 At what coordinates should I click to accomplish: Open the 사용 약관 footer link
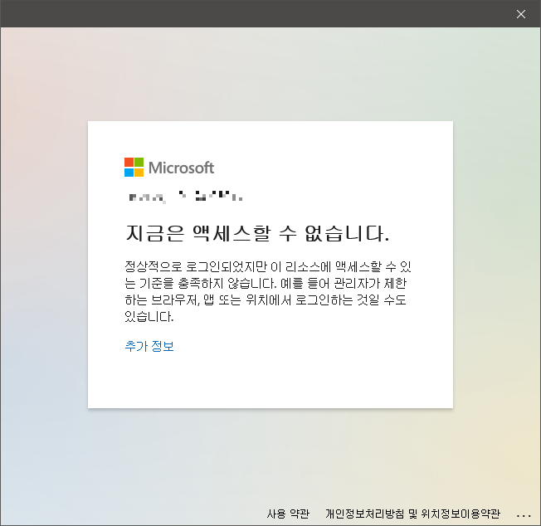click(x=288, y=514)
